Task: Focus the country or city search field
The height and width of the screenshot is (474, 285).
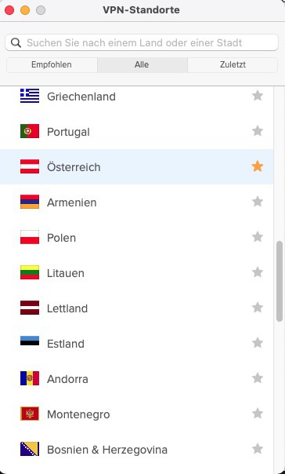Action: pos(142,42)
